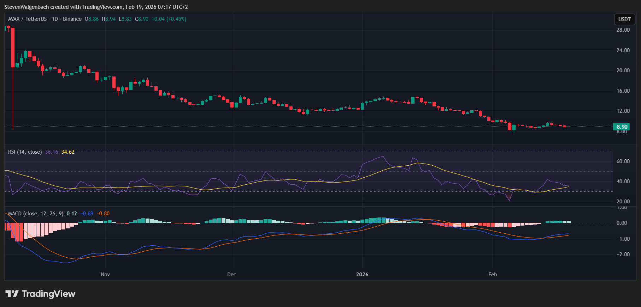Click the green 8.90 current price tag

point(622,127)
